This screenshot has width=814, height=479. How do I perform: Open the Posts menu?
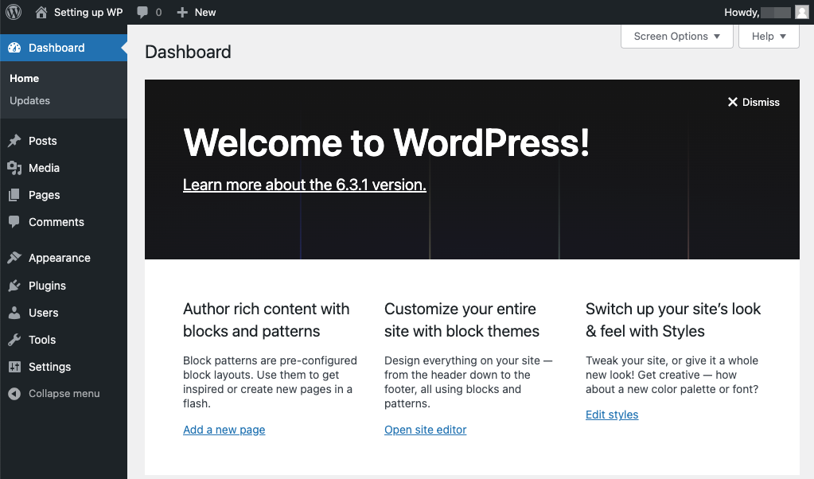pyautogui.click(x=64, y=141)
